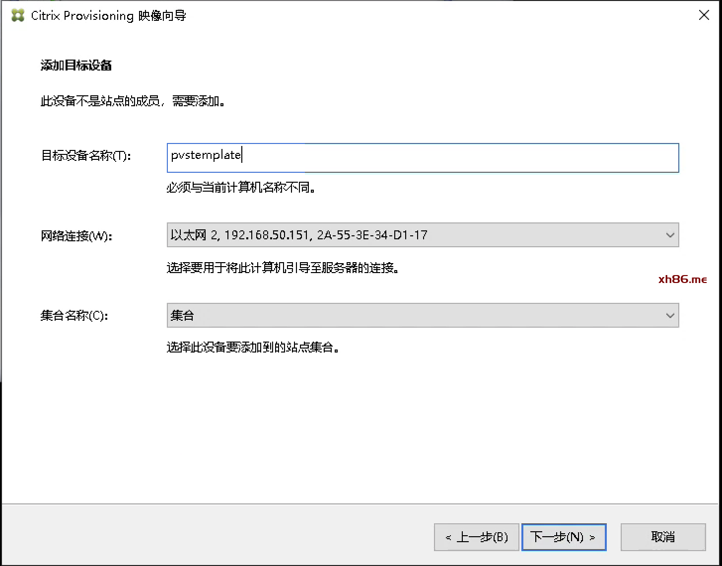Viewport: 722px width, 566px height.
Task: Click the label 目标设备名称(T):
Action: tap(86, 156)
